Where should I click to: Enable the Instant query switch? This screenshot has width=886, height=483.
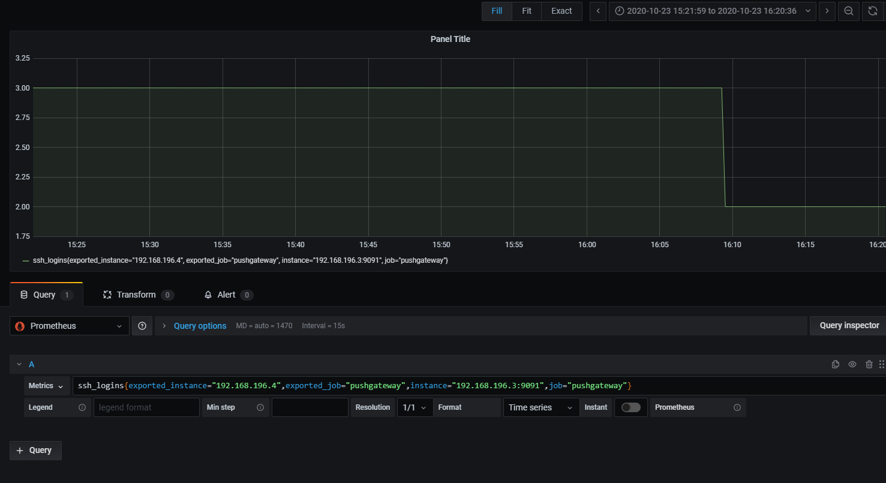pos(631,407)
